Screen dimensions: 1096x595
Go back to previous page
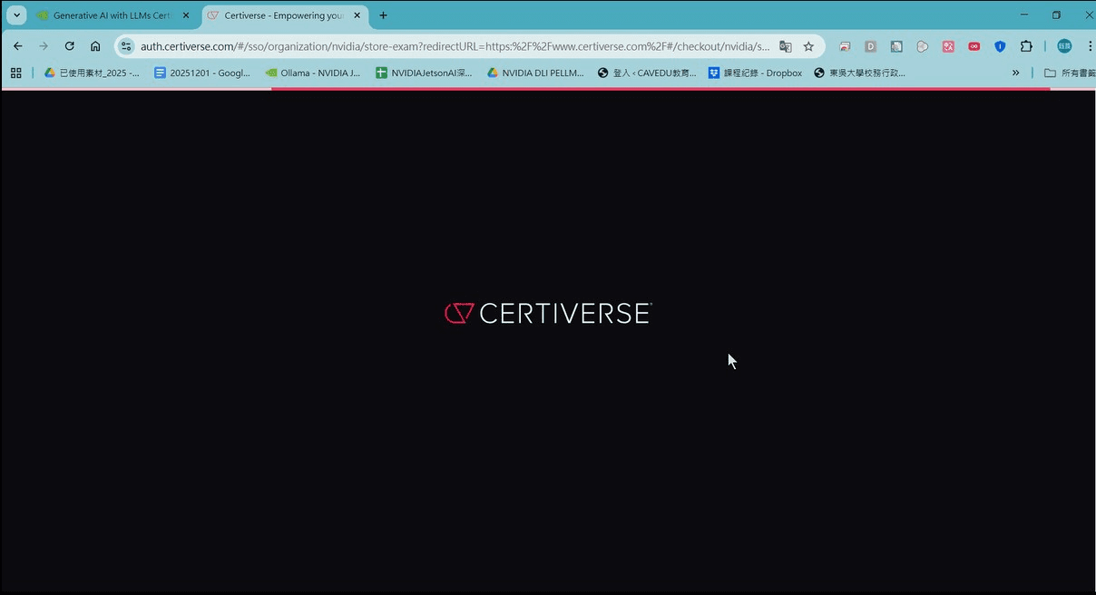tap(17, 46)
